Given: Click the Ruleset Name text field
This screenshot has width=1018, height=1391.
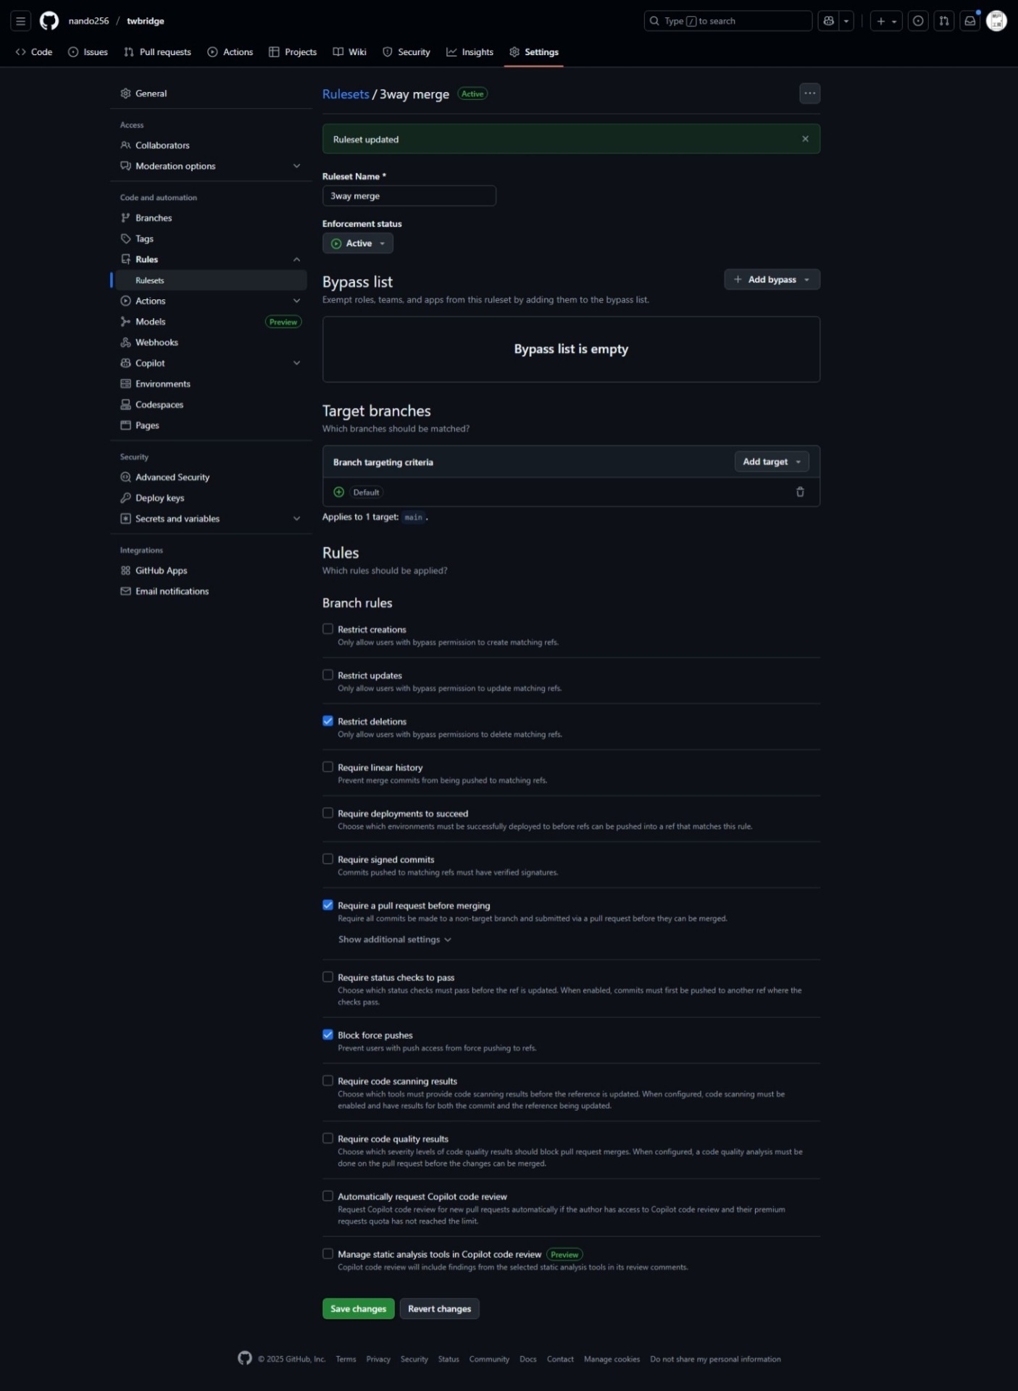Looking at the screenshot, I should tap(409, 196).
